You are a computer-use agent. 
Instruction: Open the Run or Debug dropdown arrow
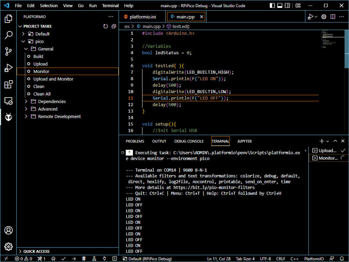[x=316, y=16]
